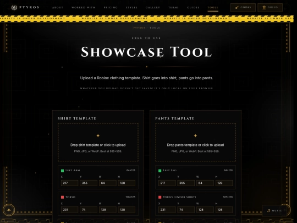Click the shirt Torso H field
Image resolution: width=297 pixels, height=223 pixels.
127,210
